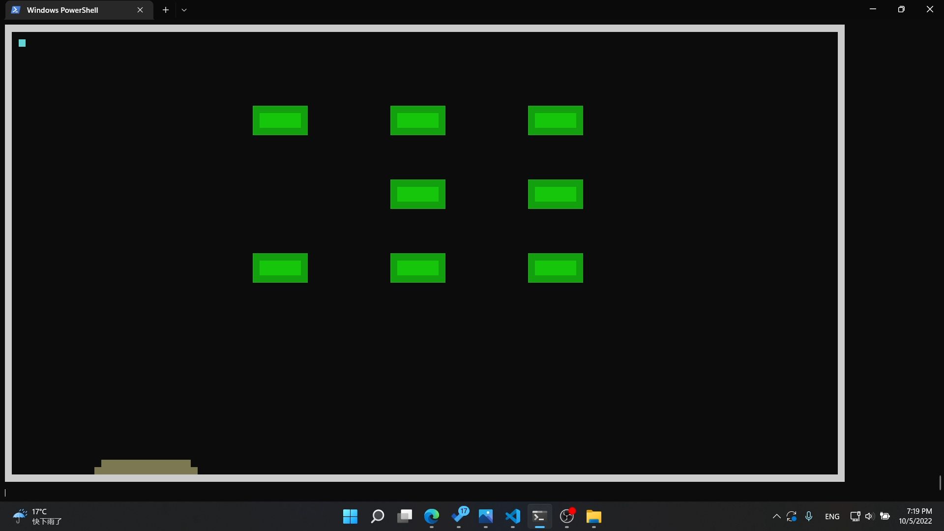
Task: Open Microsoft To Do with 17 badge
Action: point(460,516)
